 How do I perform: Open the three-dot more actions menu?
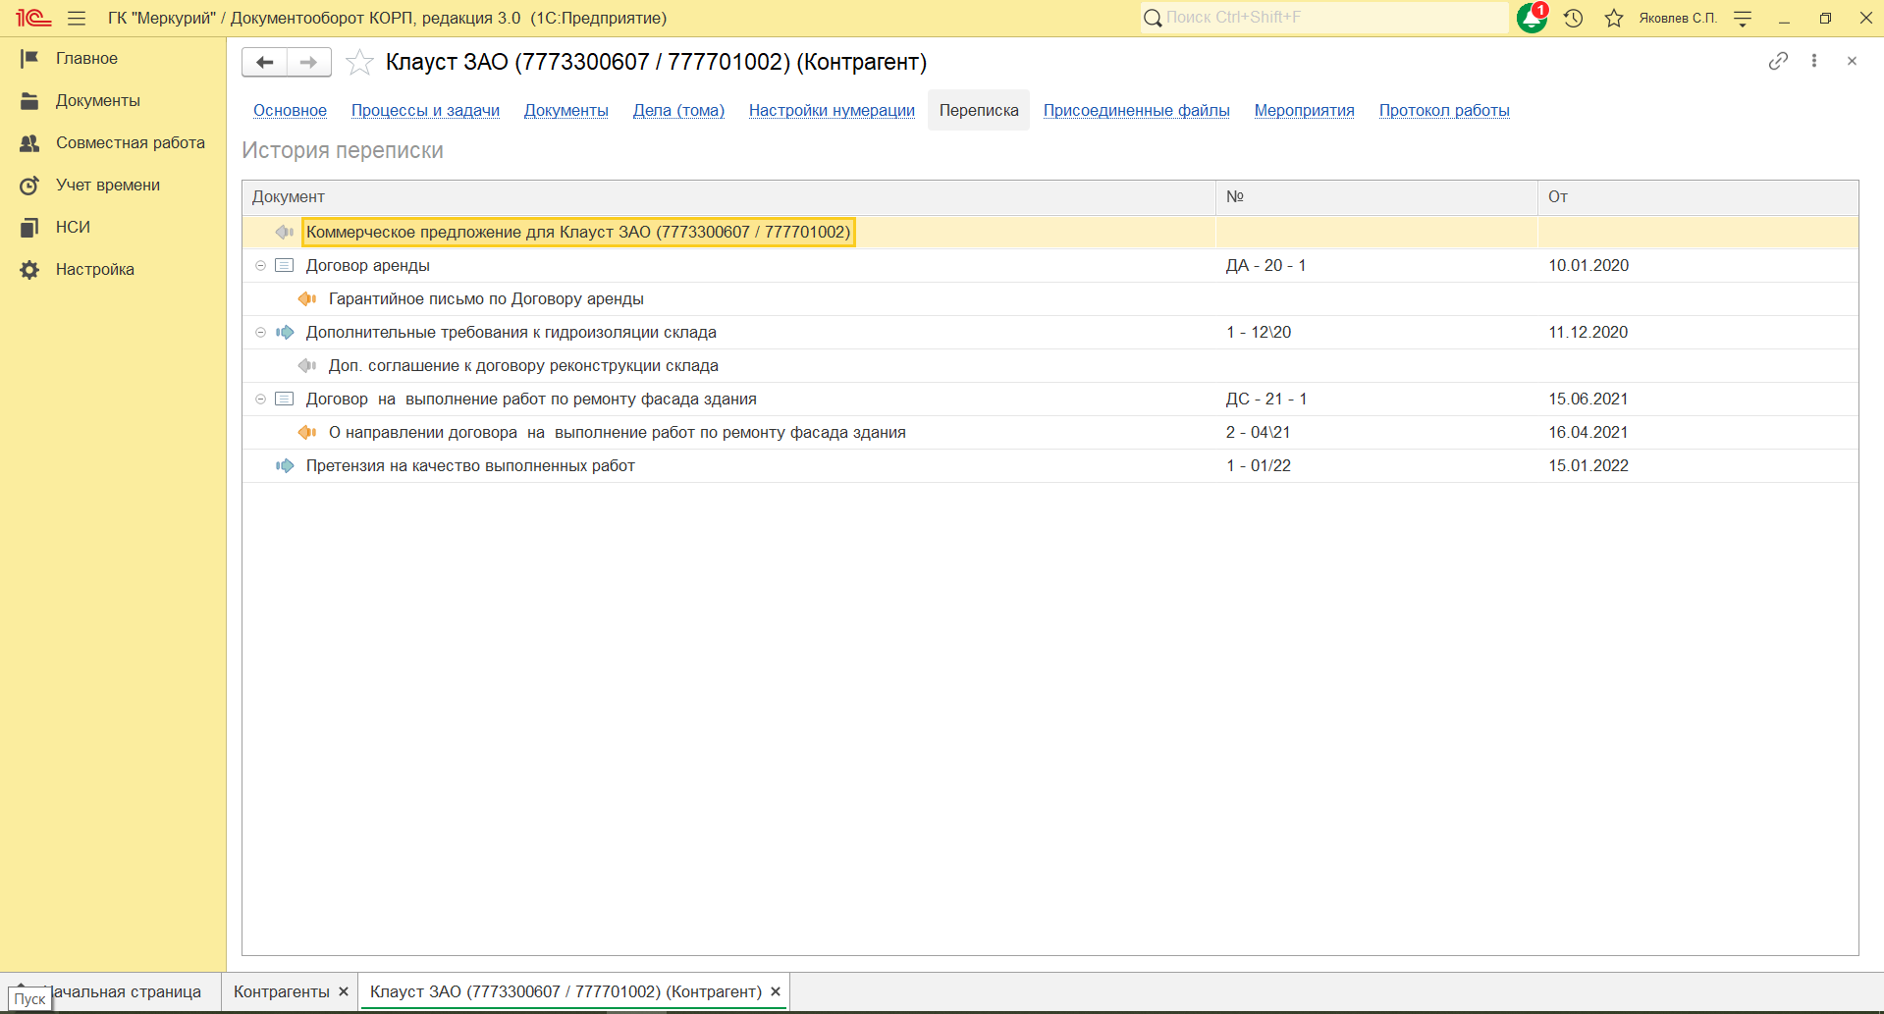(x=1814, y=61)
